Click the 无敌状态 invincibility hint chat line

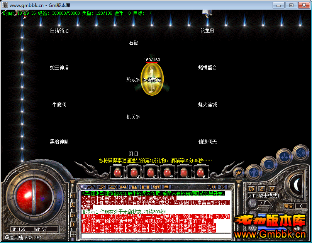click(x=124, y=212)
